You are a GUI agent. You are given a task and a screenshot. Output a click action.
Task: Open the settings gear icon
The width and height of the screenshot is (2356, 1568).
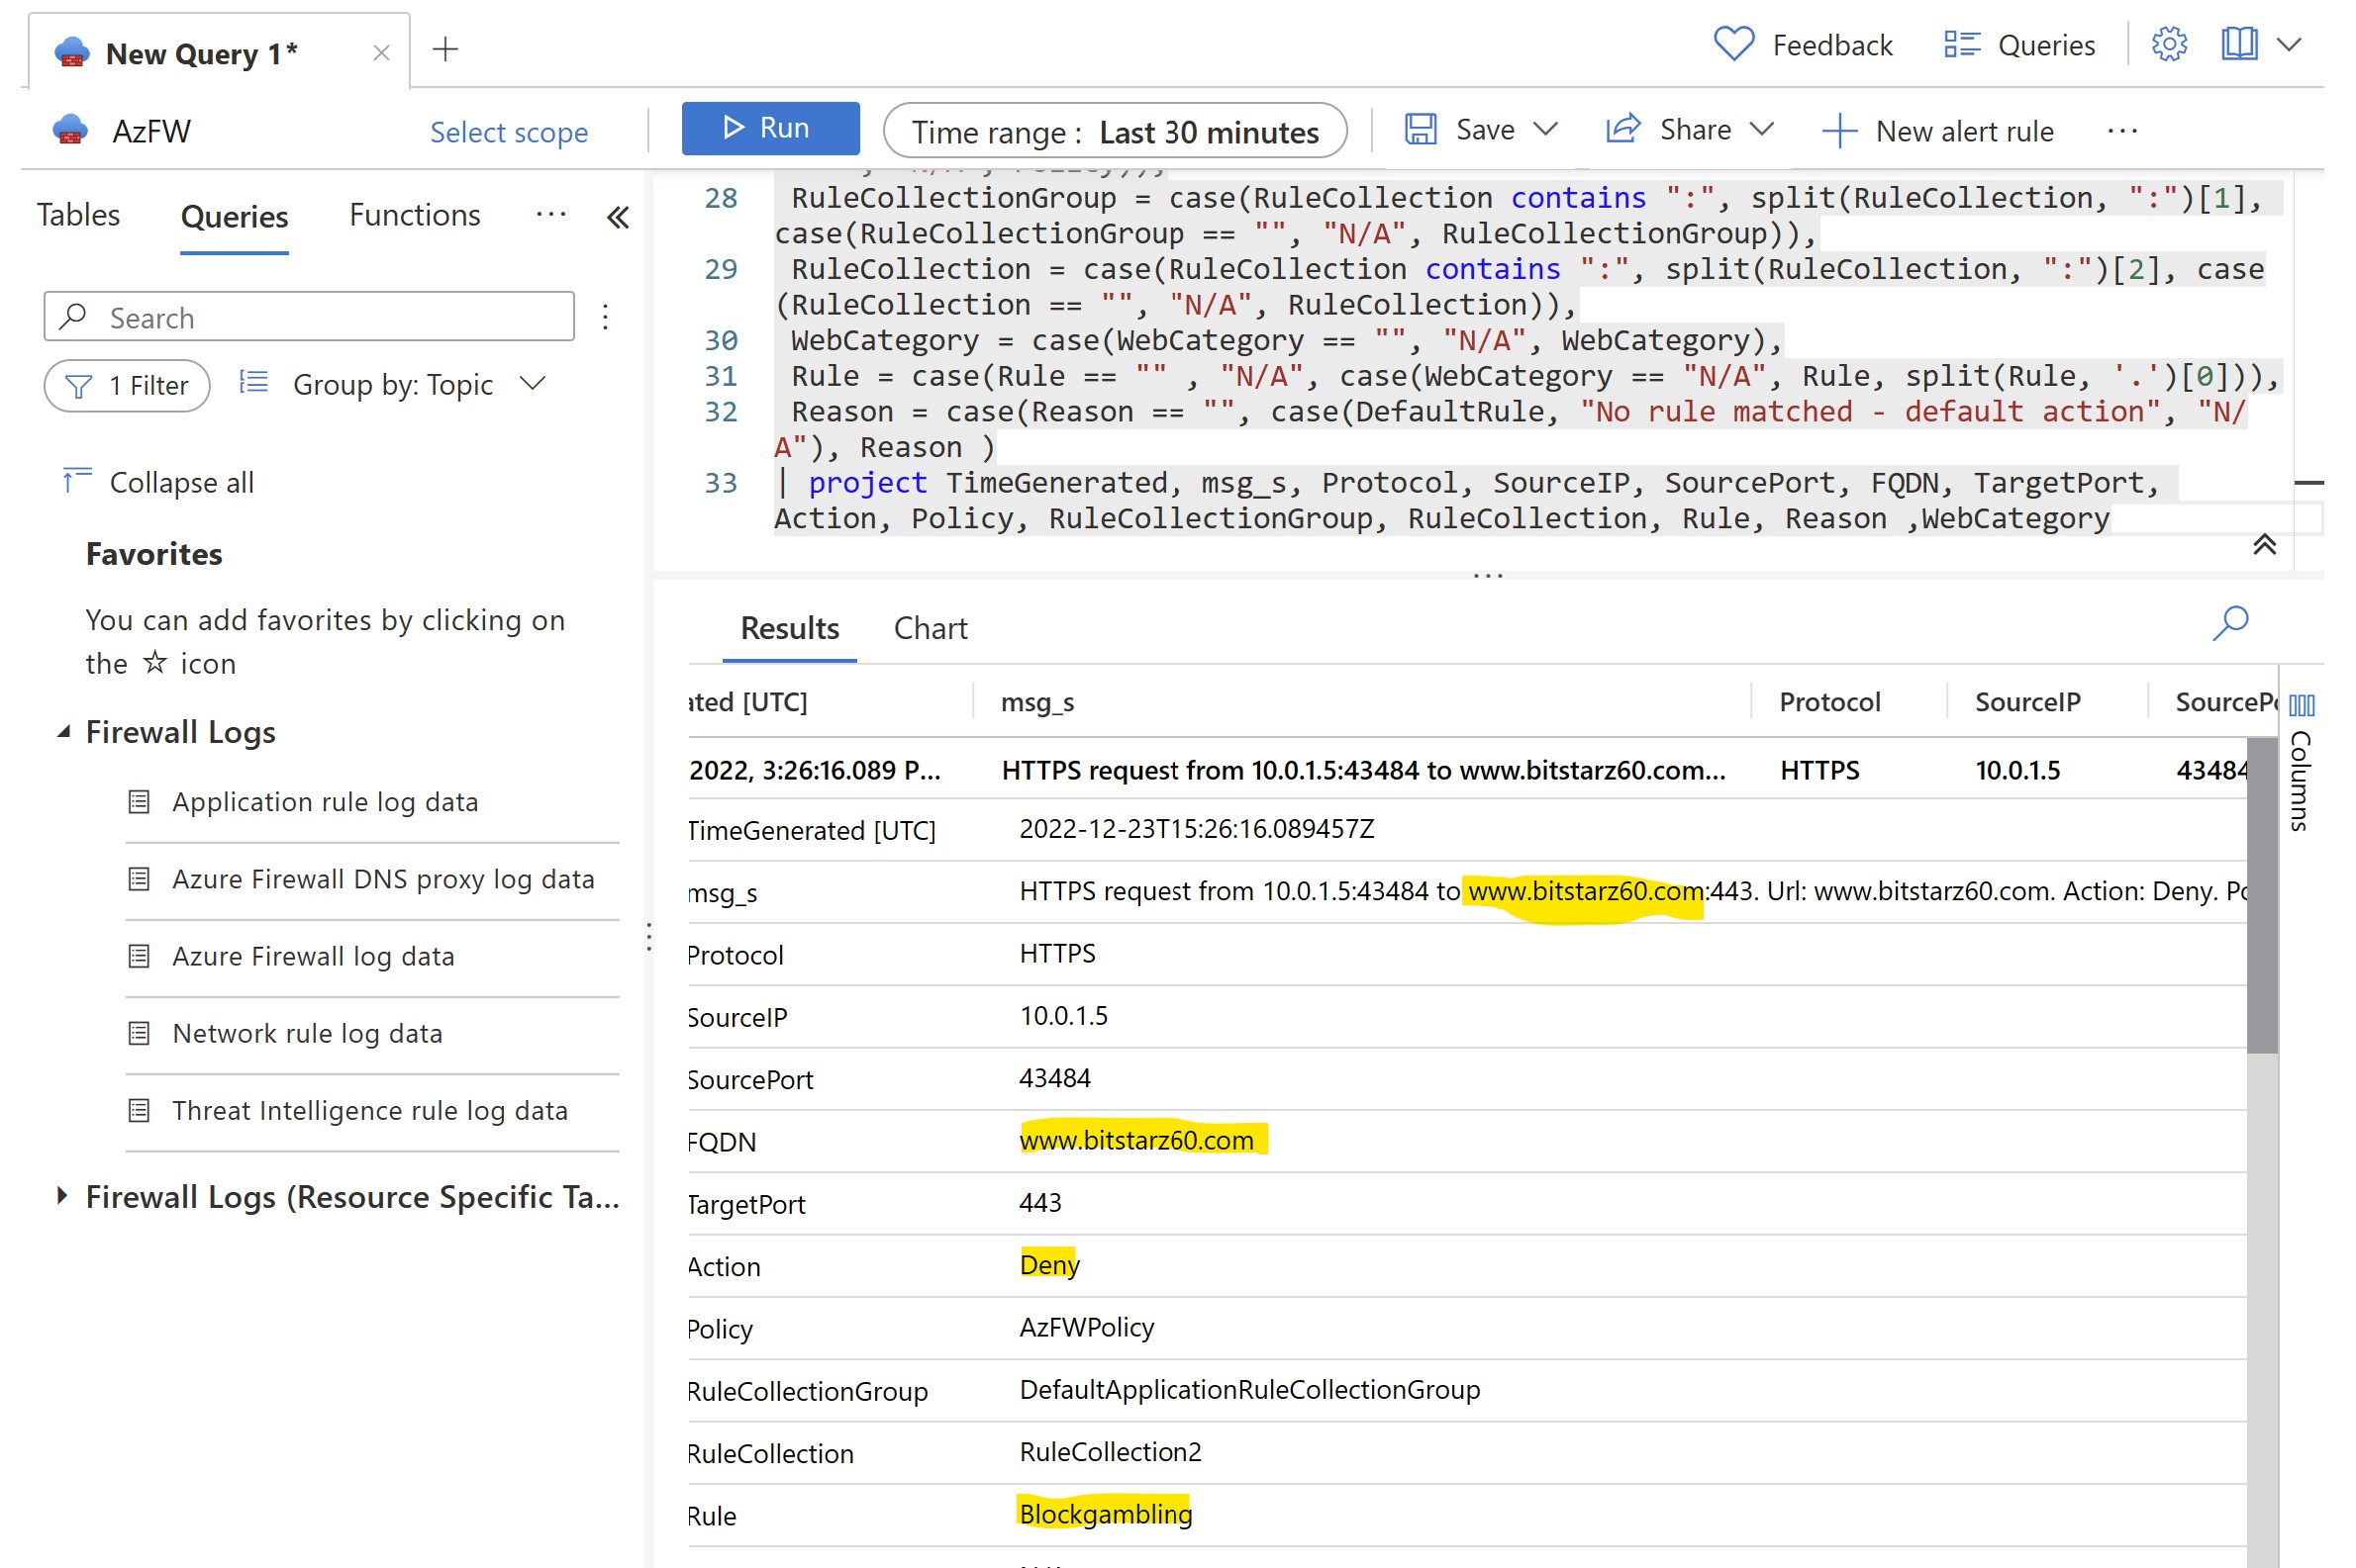point(2168,45)
